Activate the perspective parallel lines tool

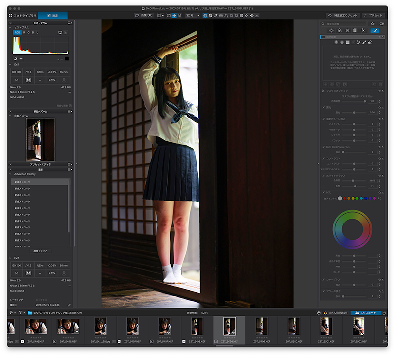pyautogui.click(x=226, y=16)
